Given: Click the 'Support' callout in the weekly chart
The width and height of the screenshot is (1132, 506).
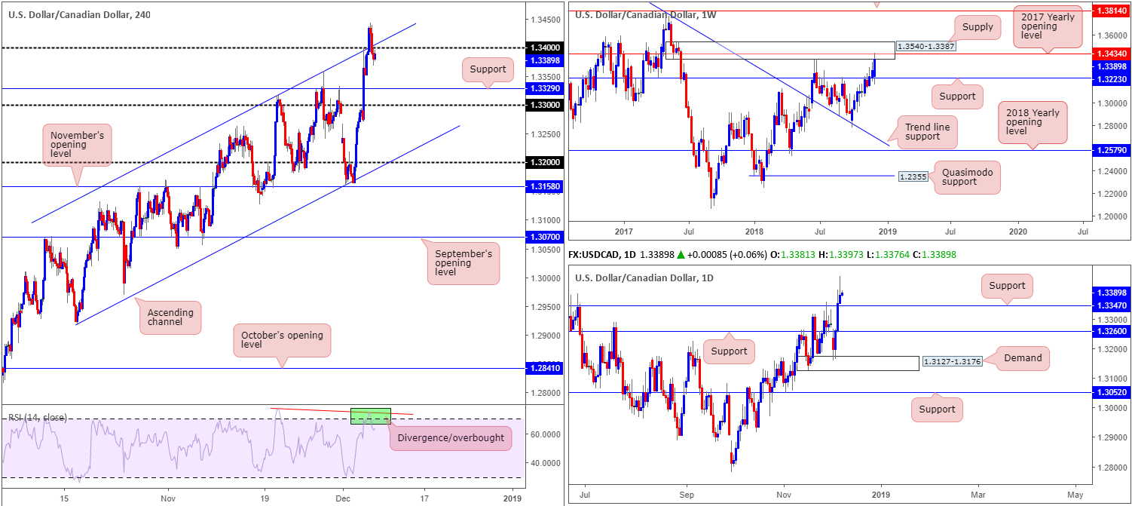Looking at the screenshot, I should 957,97.
